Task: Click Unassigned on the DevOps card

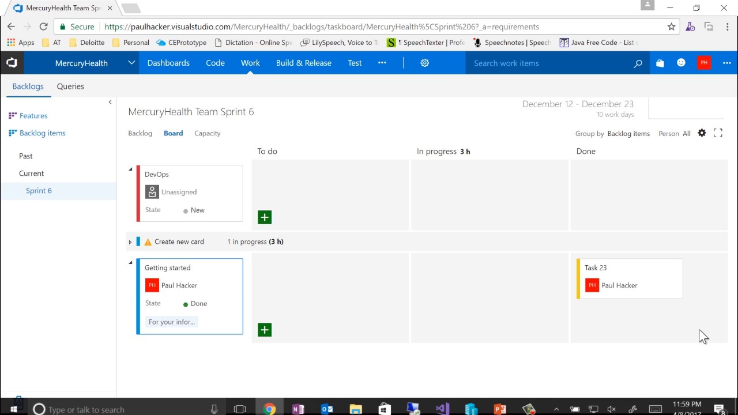Action: (x=179, y=192)
